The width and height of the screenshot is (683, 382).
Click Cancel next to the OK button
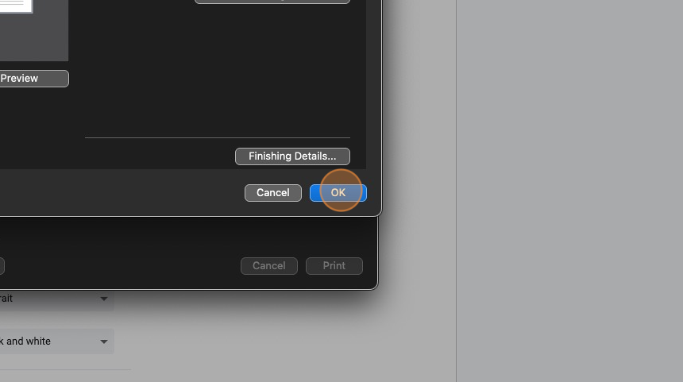pos(273,193)
